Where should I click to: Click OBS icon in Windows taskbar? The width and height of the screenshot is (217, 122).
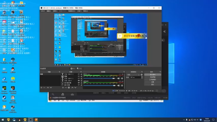pyautogui.click(x=31, y=120)
